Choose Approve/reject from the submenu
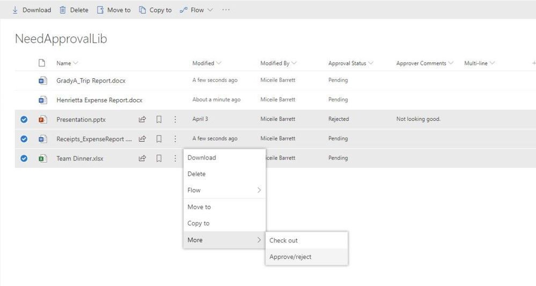The height and width of the screenshot is (286, 536). [x=290, y=257]
